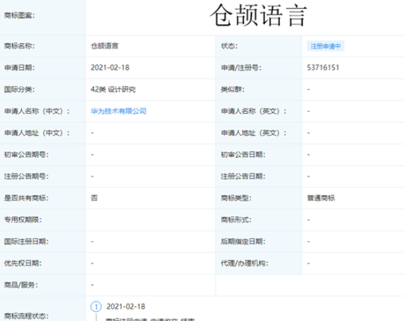Click the 国际分类 label
The width and height of the screenshot is (404, 321).
(20, 89)
